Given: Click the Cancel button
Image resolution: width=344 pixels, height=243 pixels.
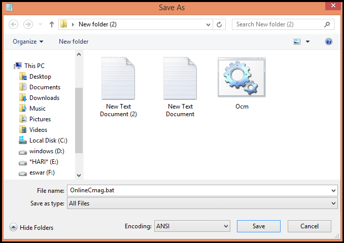Looking at the screenshot, I should 309,226.
